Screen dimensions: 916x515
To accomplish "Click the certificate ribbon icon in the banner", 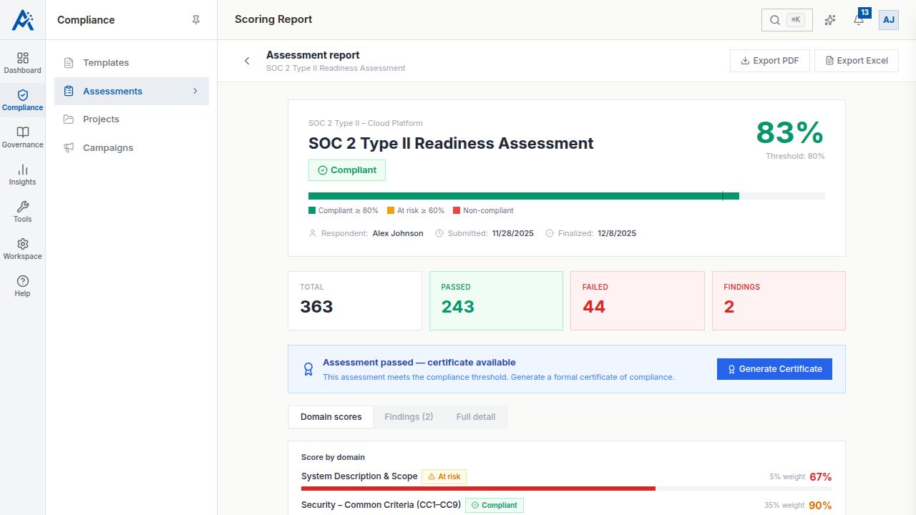I will pyautogui.click(x=308, y=369).
